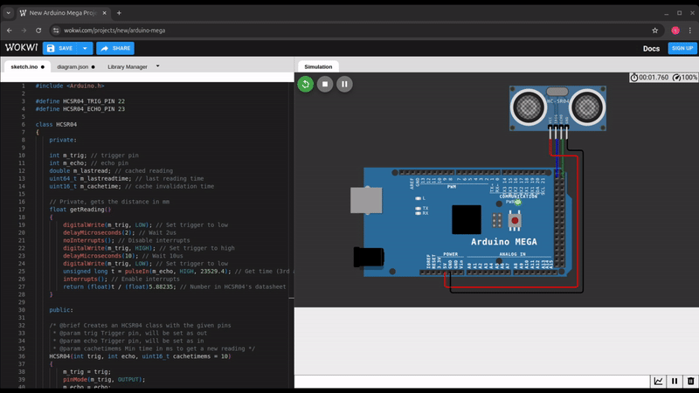Click the 'public:' code line

(x=61, y=310)
